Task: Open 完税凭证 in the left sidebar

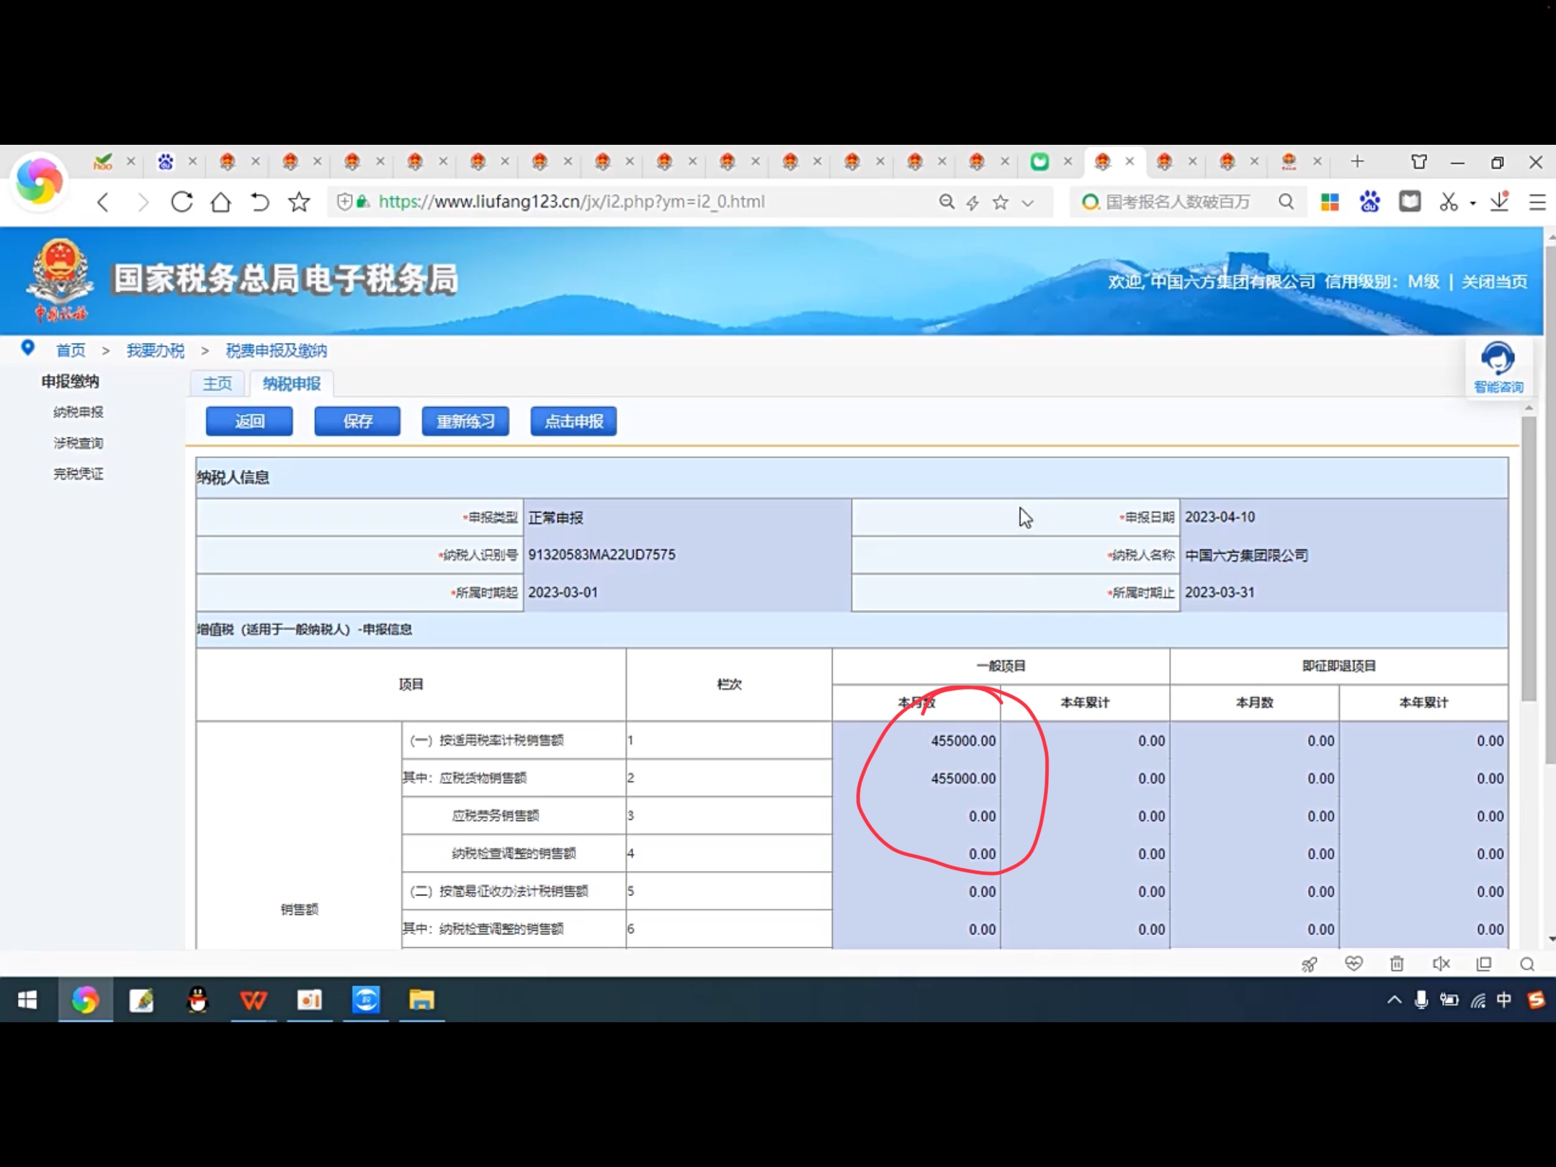Action: 79,474
